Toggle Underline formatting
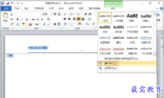The height and width of the screenshot is (98, 164). point(26,19)
